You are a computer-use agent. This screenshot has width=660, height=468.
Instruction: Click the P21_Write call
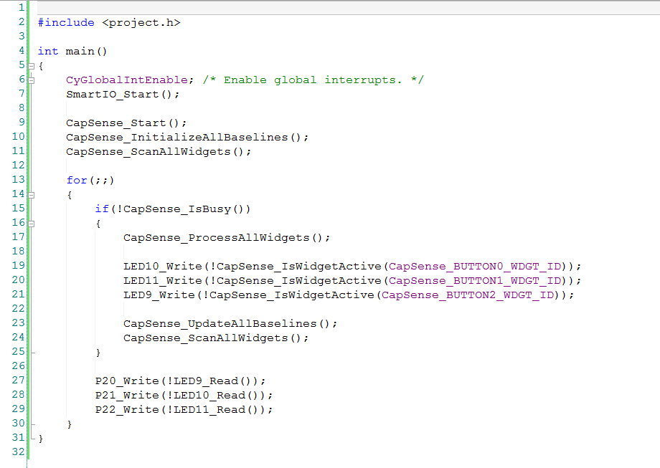click(127, 394)
